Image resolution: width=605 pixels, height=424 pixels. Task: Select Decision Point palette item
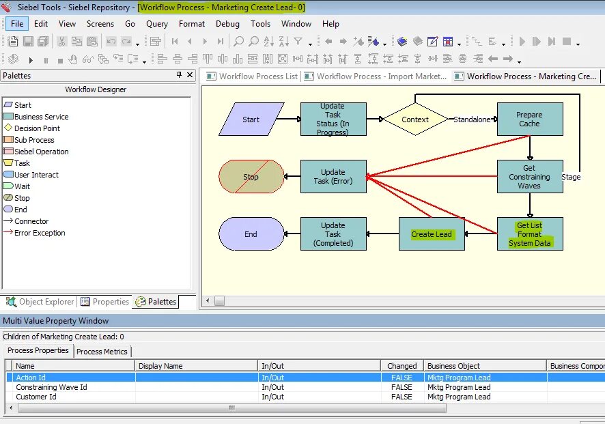pyautogui.click(x=31, y=128)
